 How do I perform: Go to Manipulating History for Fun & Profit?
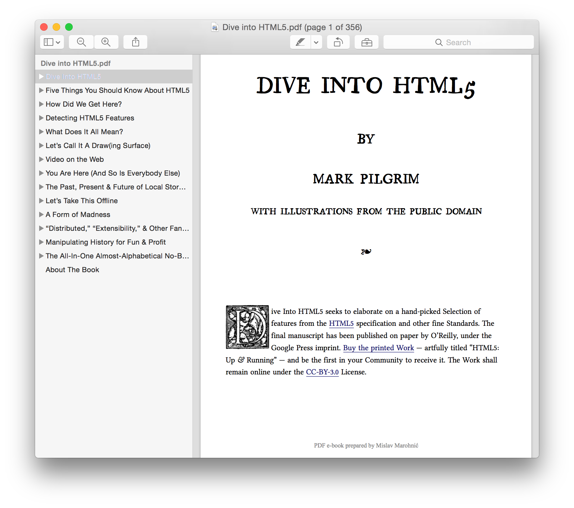tap(106, 242)
